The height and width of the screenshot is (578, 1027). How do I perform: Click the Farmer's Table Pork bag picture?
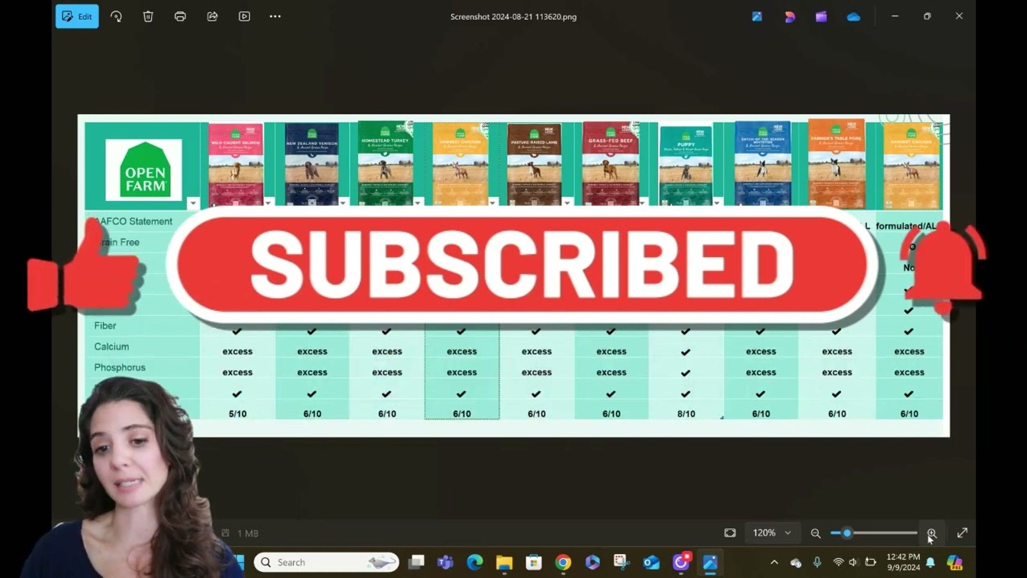click(x=837, y=163)
